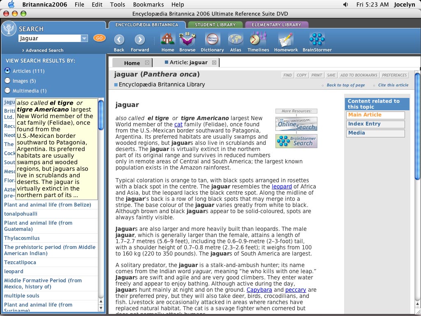
Task: Open the Britannica2006 application menu
Action: pos(44,5)
